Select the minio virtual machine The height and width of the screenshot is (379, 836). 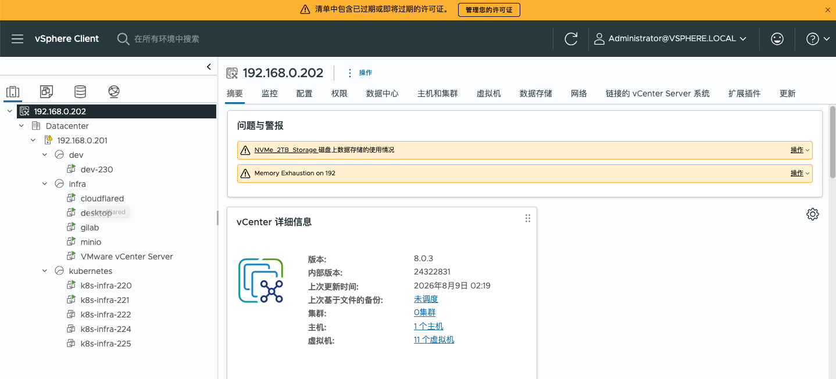tap(91, 242)
